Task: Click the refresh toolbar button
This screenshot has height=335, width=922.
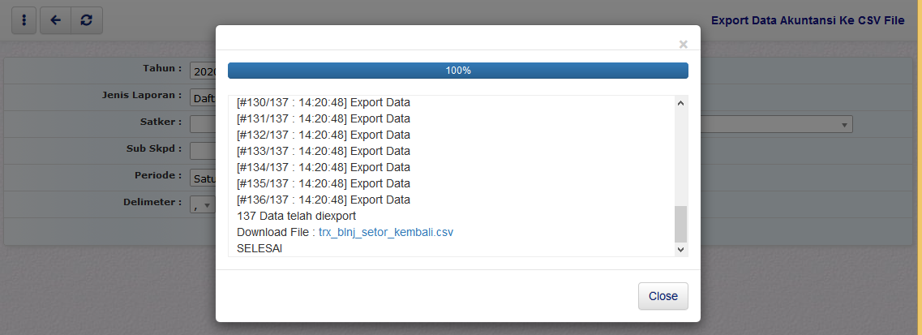Action: 86,21
